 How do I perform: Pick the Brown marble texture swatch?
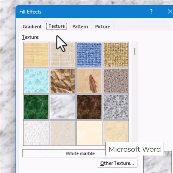89,107
